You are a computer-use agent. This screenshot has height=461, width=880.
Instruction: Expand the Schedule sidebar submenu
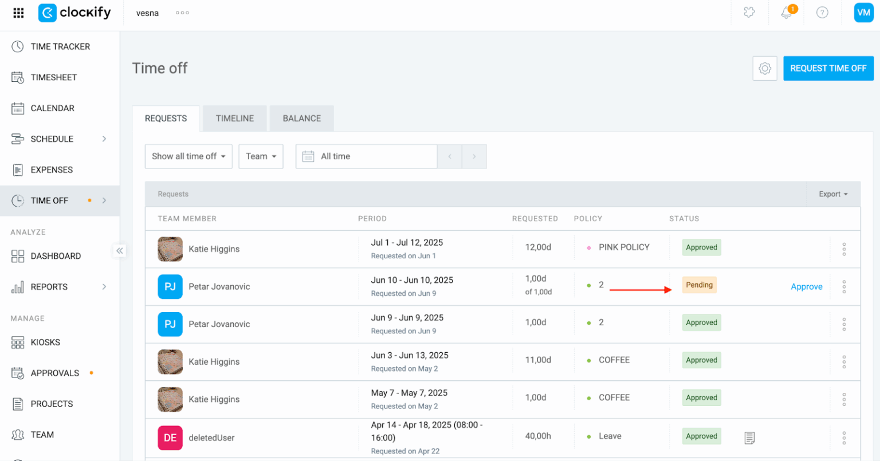[x=104, y=139]
